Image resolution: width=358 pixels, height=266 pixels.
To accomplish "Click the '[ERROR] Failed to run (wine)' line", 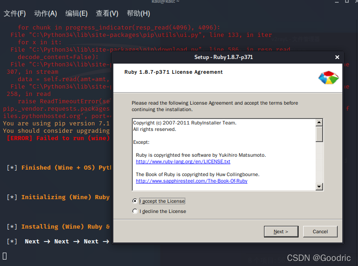I will coord(58,138).
